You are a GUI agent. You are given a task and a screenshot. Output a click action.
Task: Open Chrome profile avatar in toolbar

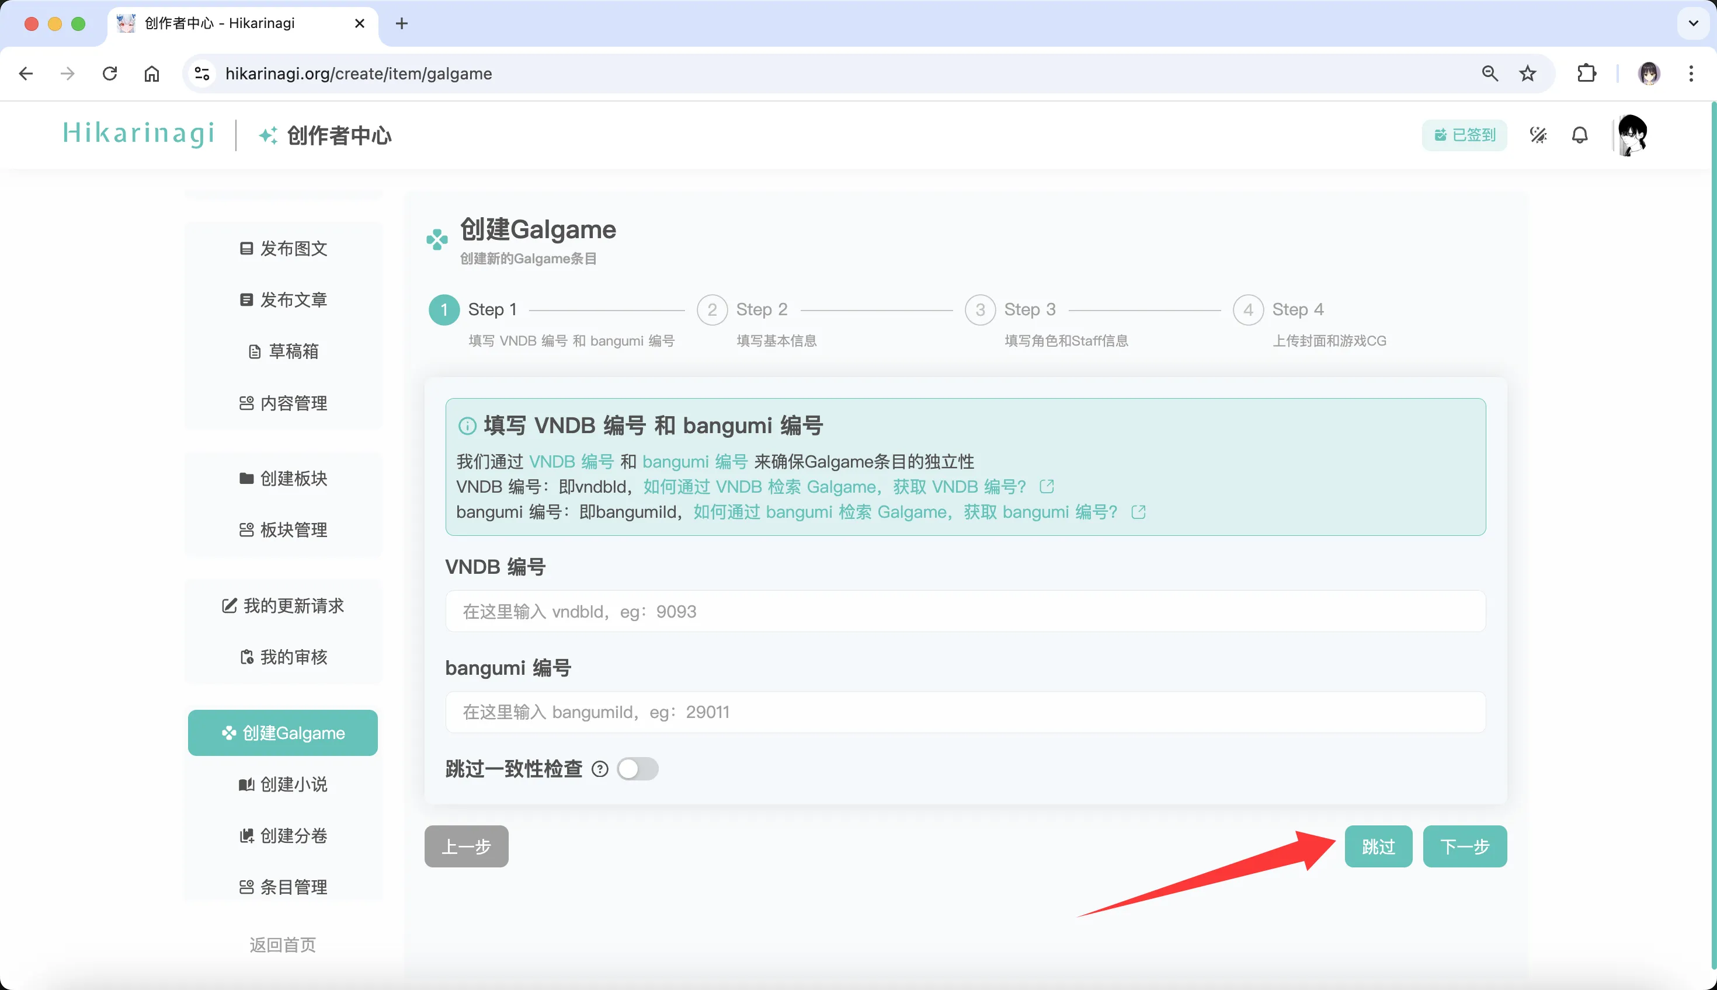pos(1649,74)
